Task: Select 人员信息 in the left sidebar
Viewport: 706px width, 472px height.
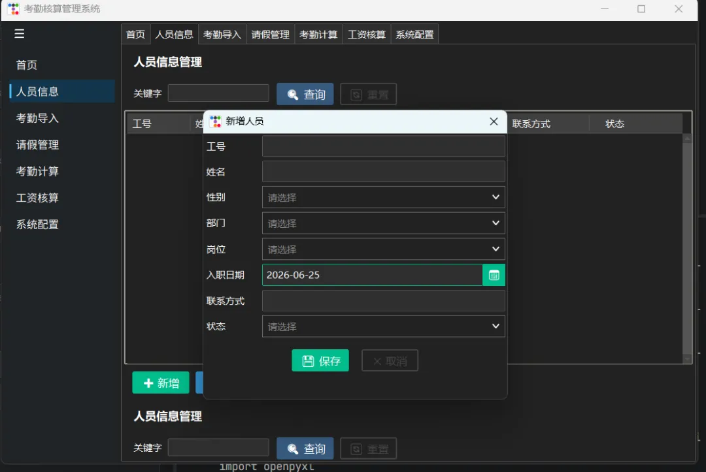Action: (62, 91)
